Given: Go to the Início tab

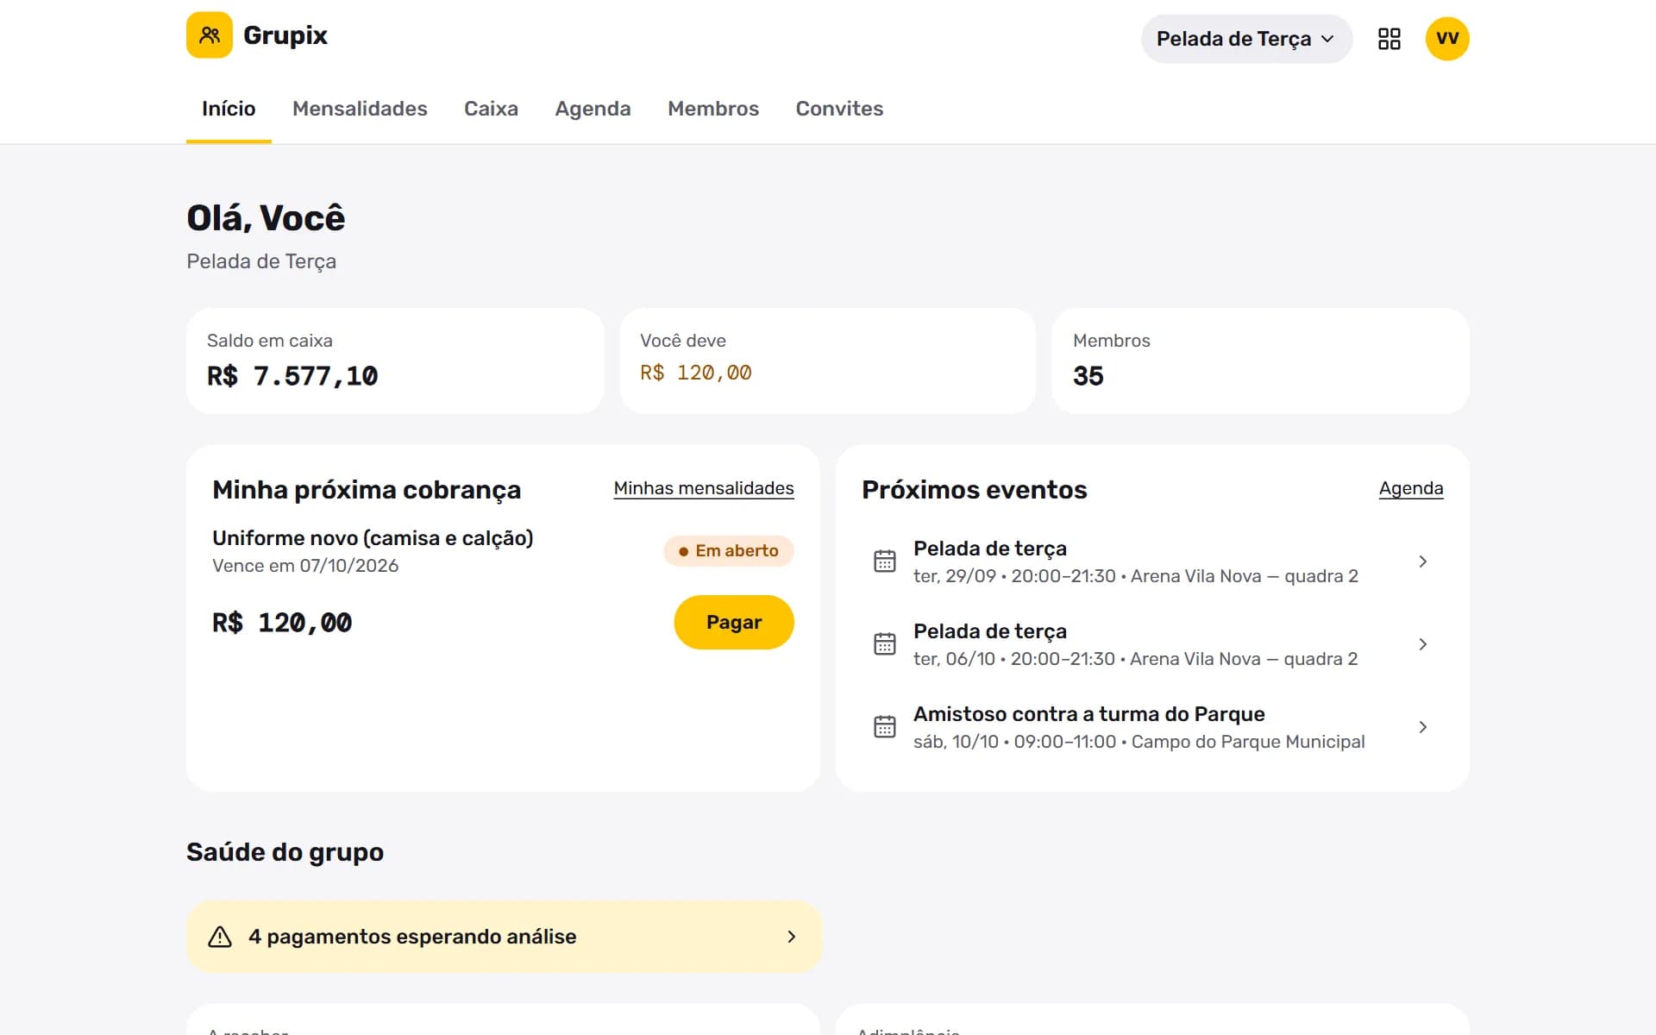Looking at the screenshot, I should [x=229, y=109].
